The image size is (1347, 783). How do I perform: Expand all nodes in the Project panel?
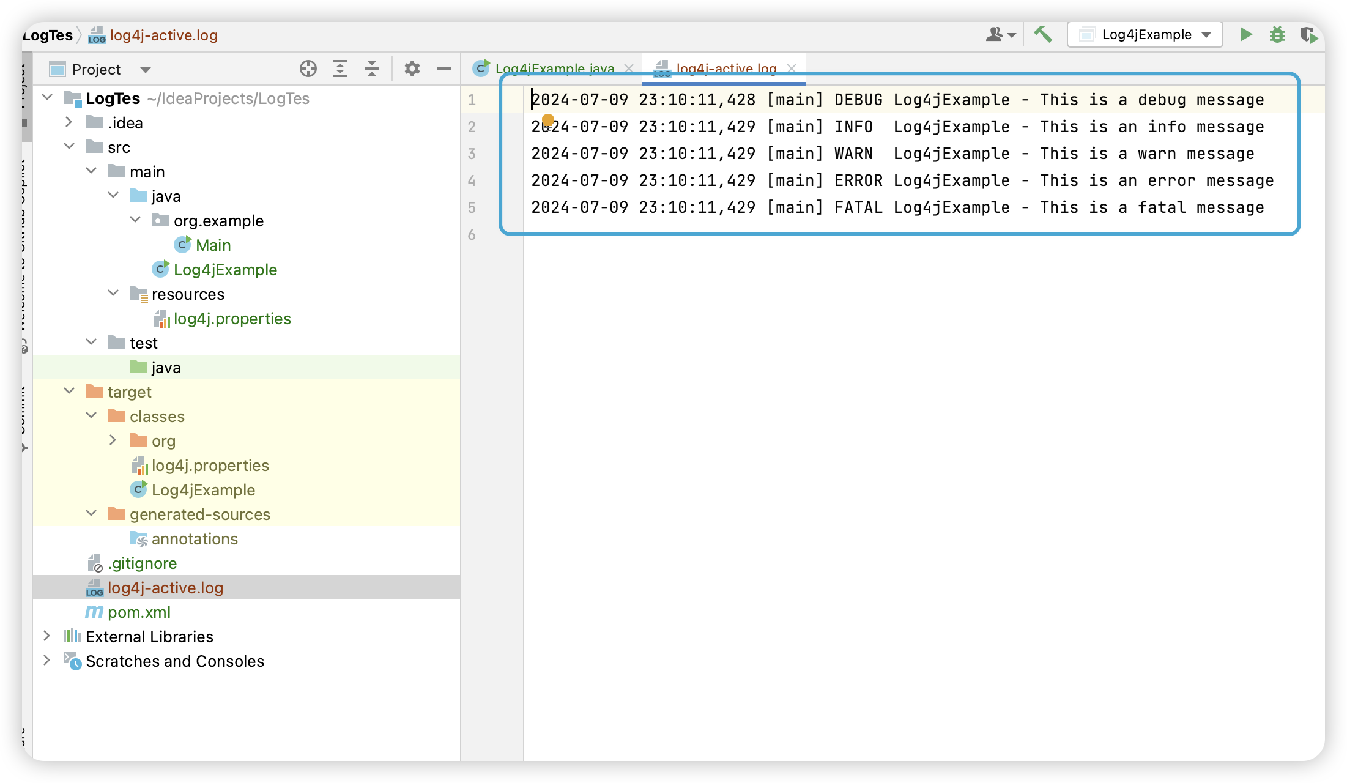340,69
